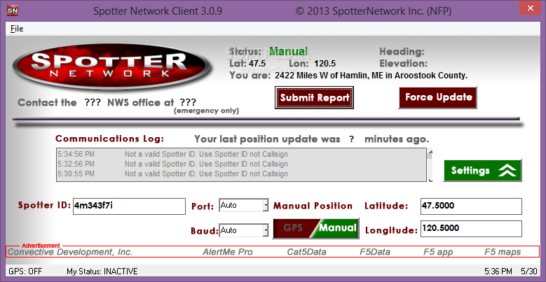This screenshot has height=282, width=546.
Task: Switch position mode to Manual
Action: point(338,228)
